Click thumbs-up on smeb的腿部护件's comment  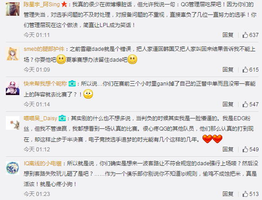coord(250,70)
